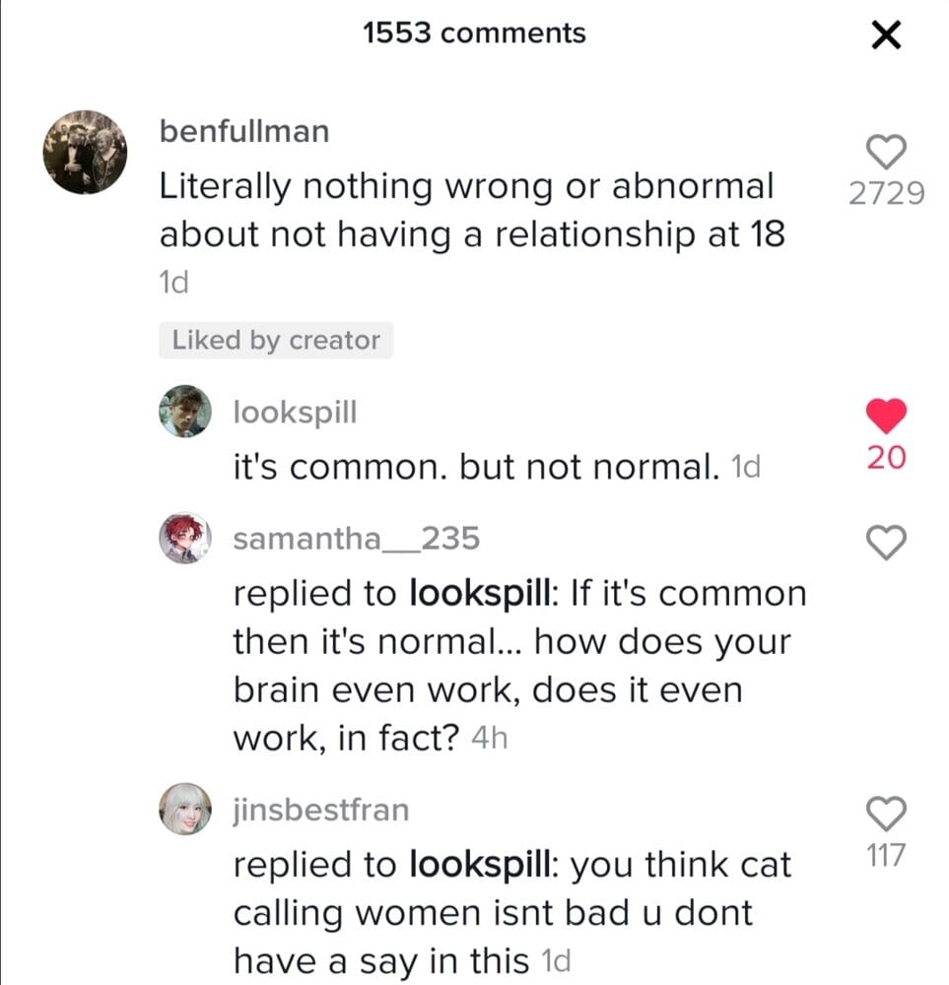Image resolution: width=949 pixels, height=985 pixels.
Task: Tap the 2729 like count
Action: [886, 193]
